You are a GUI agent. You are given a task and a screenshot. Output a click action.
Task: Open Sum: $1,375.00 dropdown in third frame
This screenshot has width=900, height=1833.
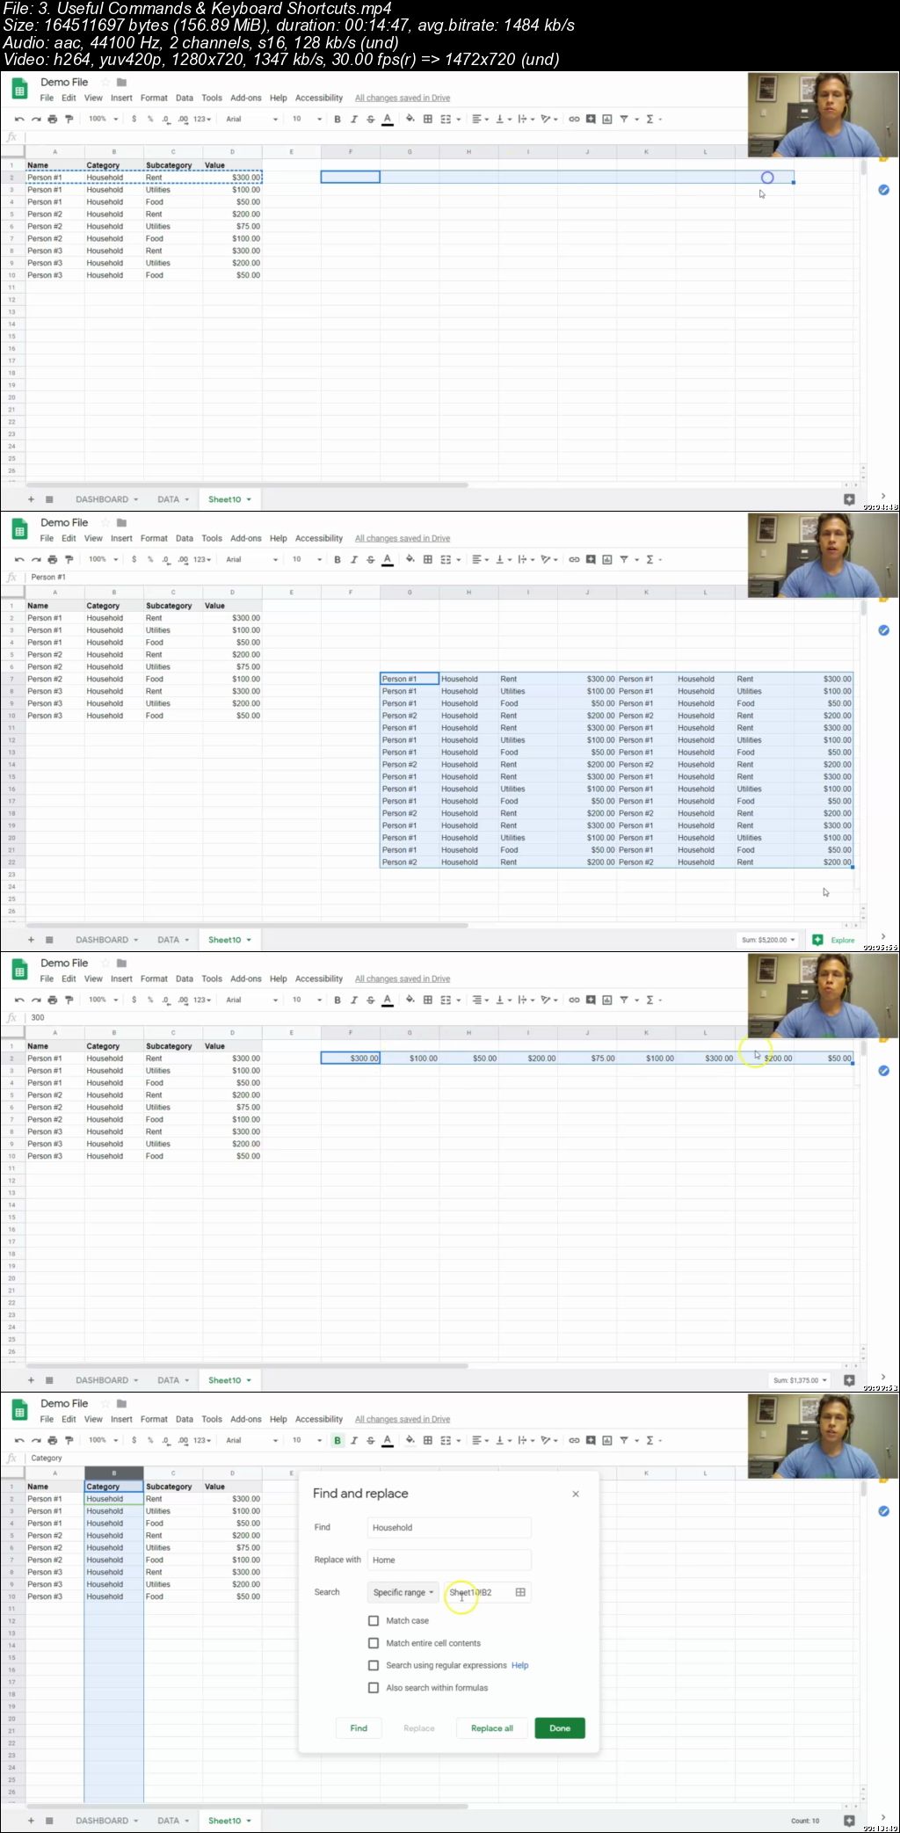(x=800, y=1381)
